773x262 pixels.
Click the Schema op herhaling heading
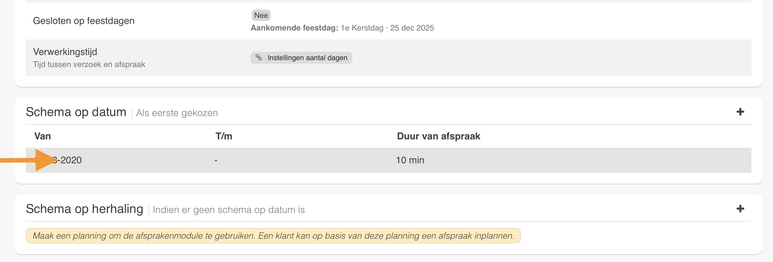84,209
